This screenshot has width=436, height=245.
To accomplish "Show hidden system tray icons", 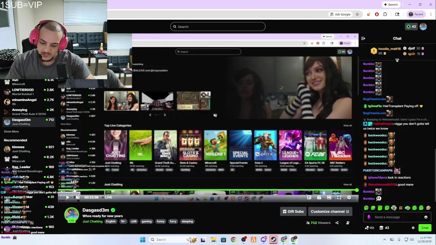I will [x=384, y=240].
